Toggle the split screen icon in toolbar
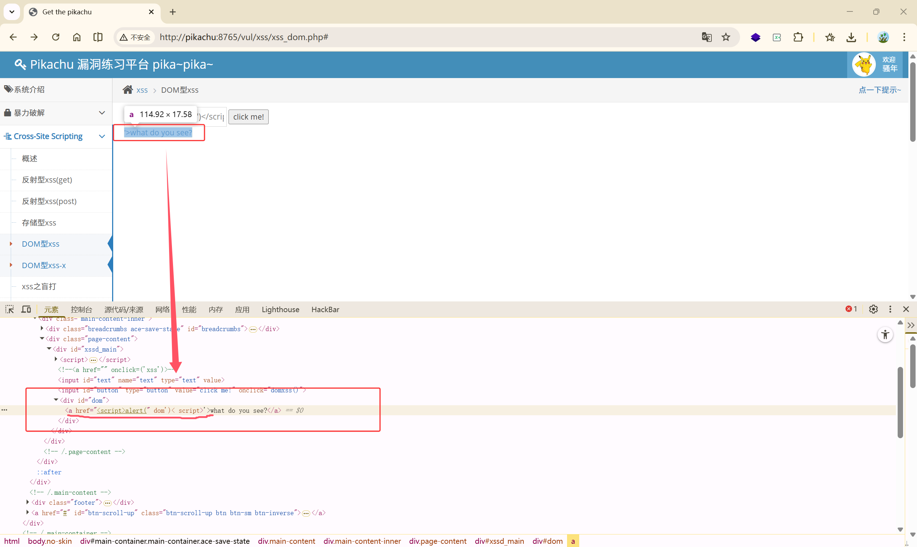 98,37
